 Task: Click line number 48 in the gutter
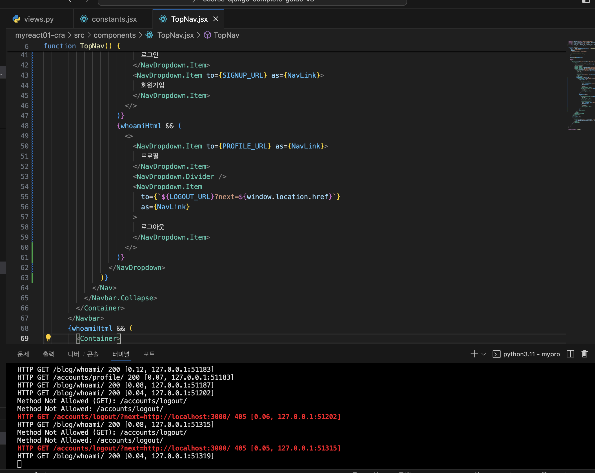[25, 126]
